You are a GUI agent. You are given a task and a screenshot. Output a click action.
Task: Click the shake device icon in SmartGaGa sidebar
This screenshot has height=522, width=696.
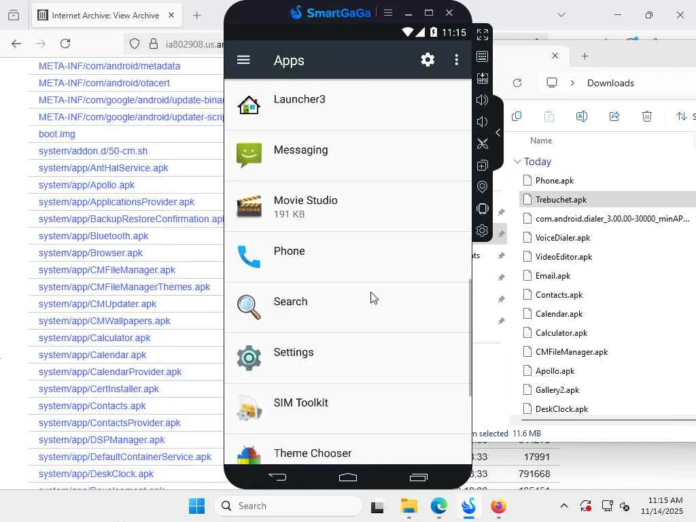[483, 209]
